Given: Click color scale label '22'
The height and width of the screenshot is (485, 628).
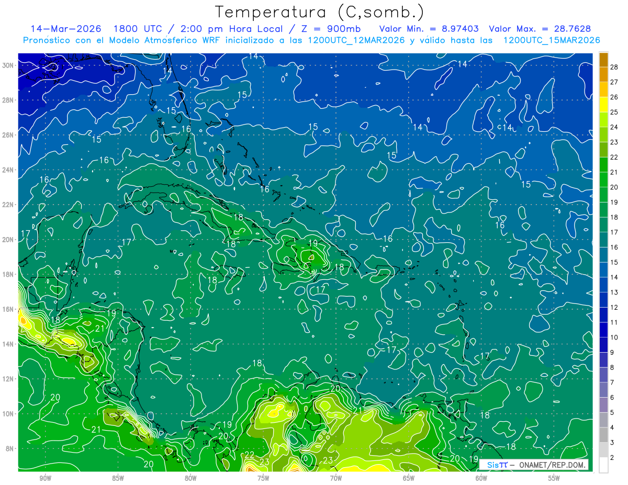Looking at the screenshot, I should coord(614,157).
